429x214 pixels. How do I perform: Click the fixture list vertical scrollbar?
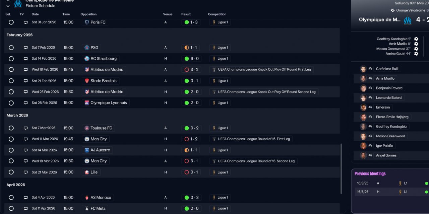[x=341, y=169]
